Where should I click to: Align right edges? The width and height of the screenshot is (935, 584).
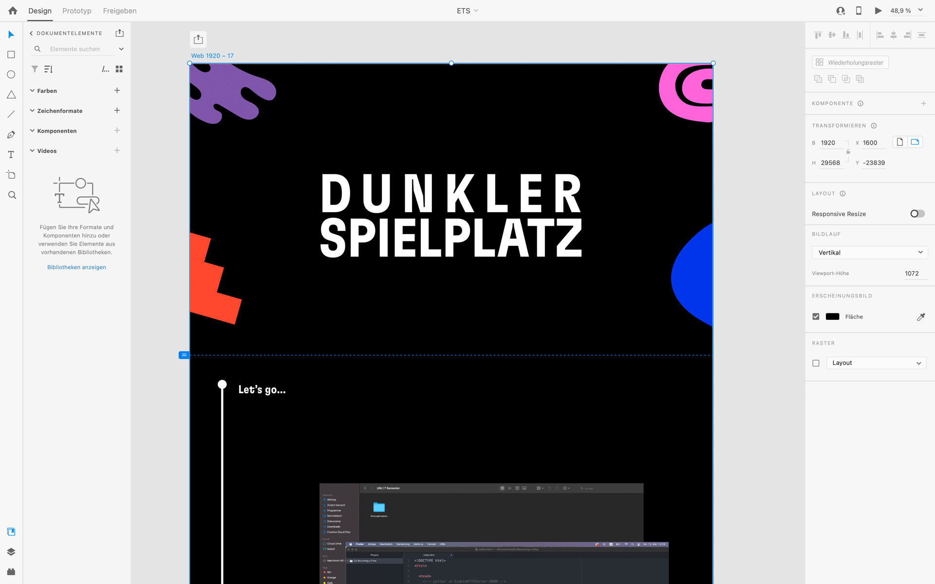click(x=907, y=35)
